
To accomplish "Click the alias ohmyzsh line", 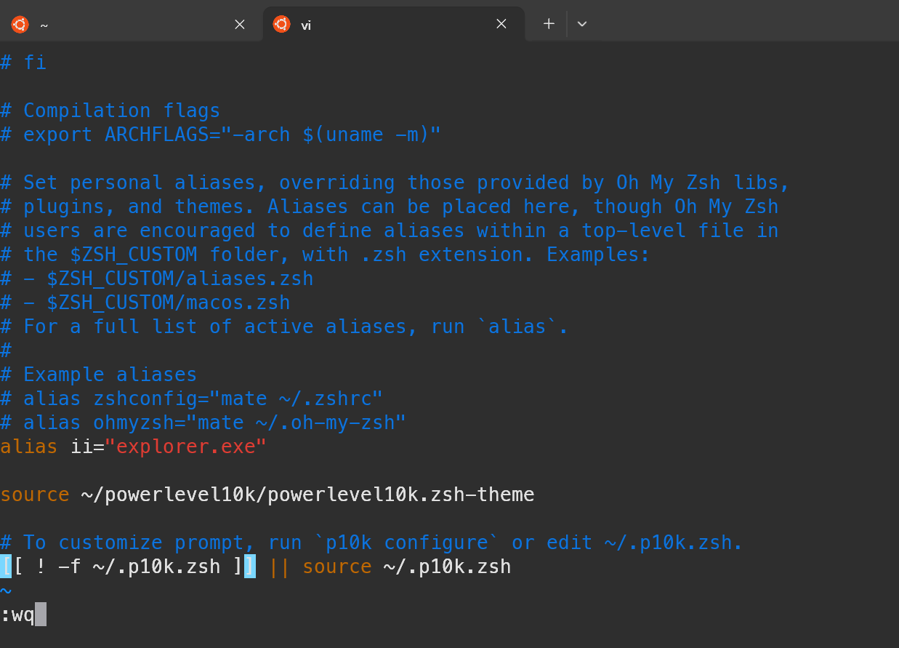I will 203,423.
